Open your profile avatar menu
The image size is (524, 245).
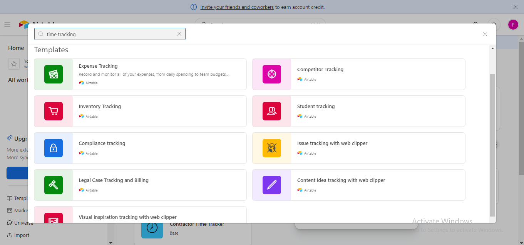tap(513, 24)
